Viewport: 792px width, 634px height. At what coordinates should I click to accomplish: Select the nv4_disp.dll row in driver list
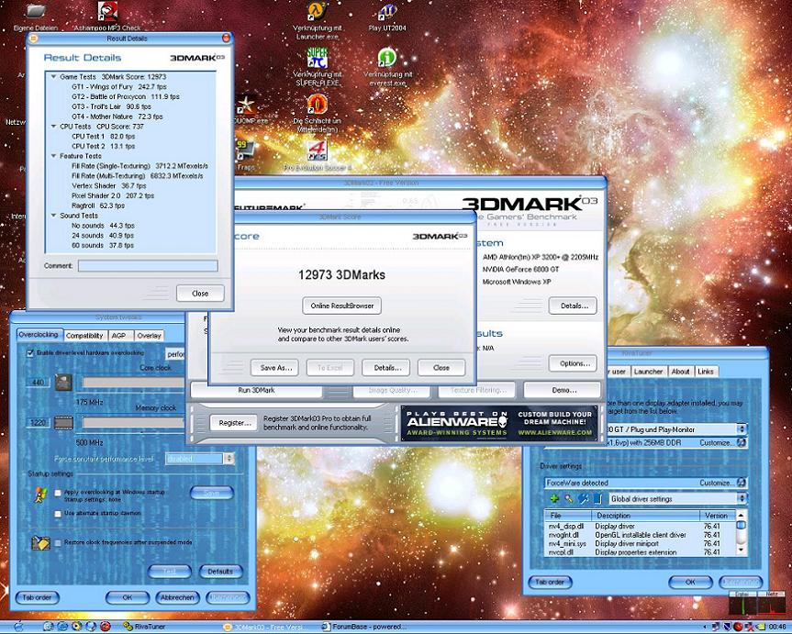tap(641, 526)
